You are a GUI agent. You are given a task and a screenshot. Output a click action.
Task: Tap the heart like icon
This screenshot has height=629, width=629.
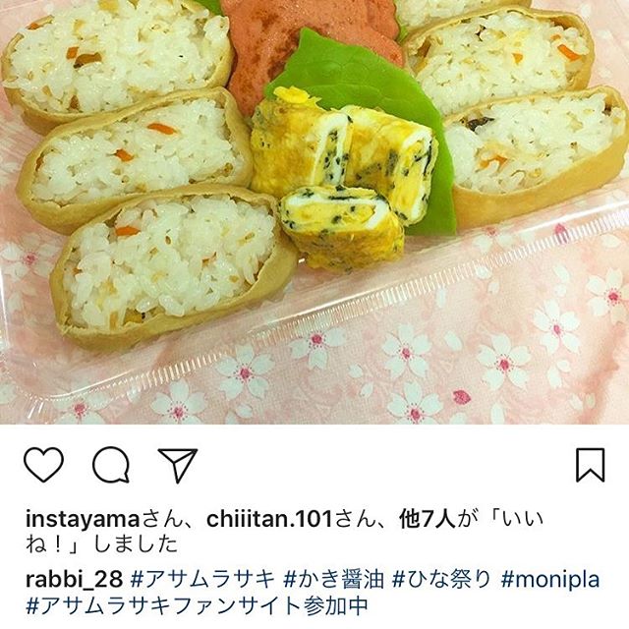click(43, 465)
